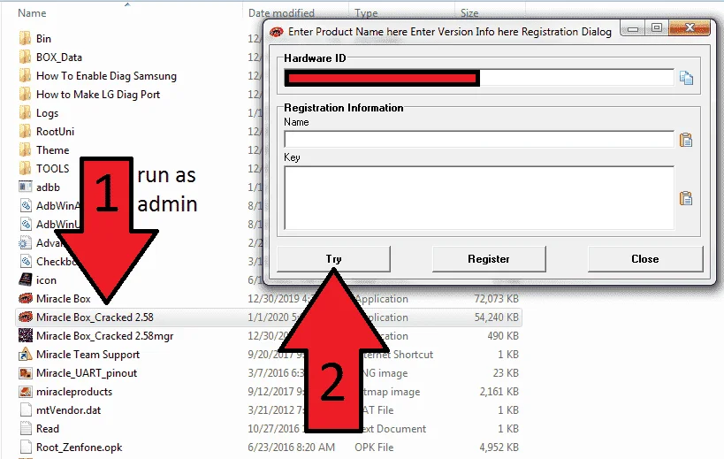Select the RootUni folder icon
The height and width of the screenshot is (459, 724).
click(x=25, y=131)
